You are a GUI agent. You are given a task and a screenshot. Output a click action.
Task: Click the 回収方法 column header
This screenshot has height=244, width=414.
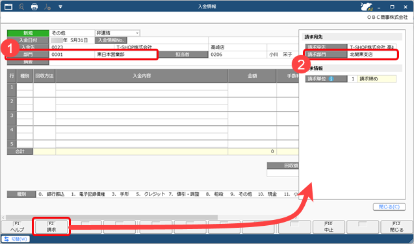[x=44, y=76]
